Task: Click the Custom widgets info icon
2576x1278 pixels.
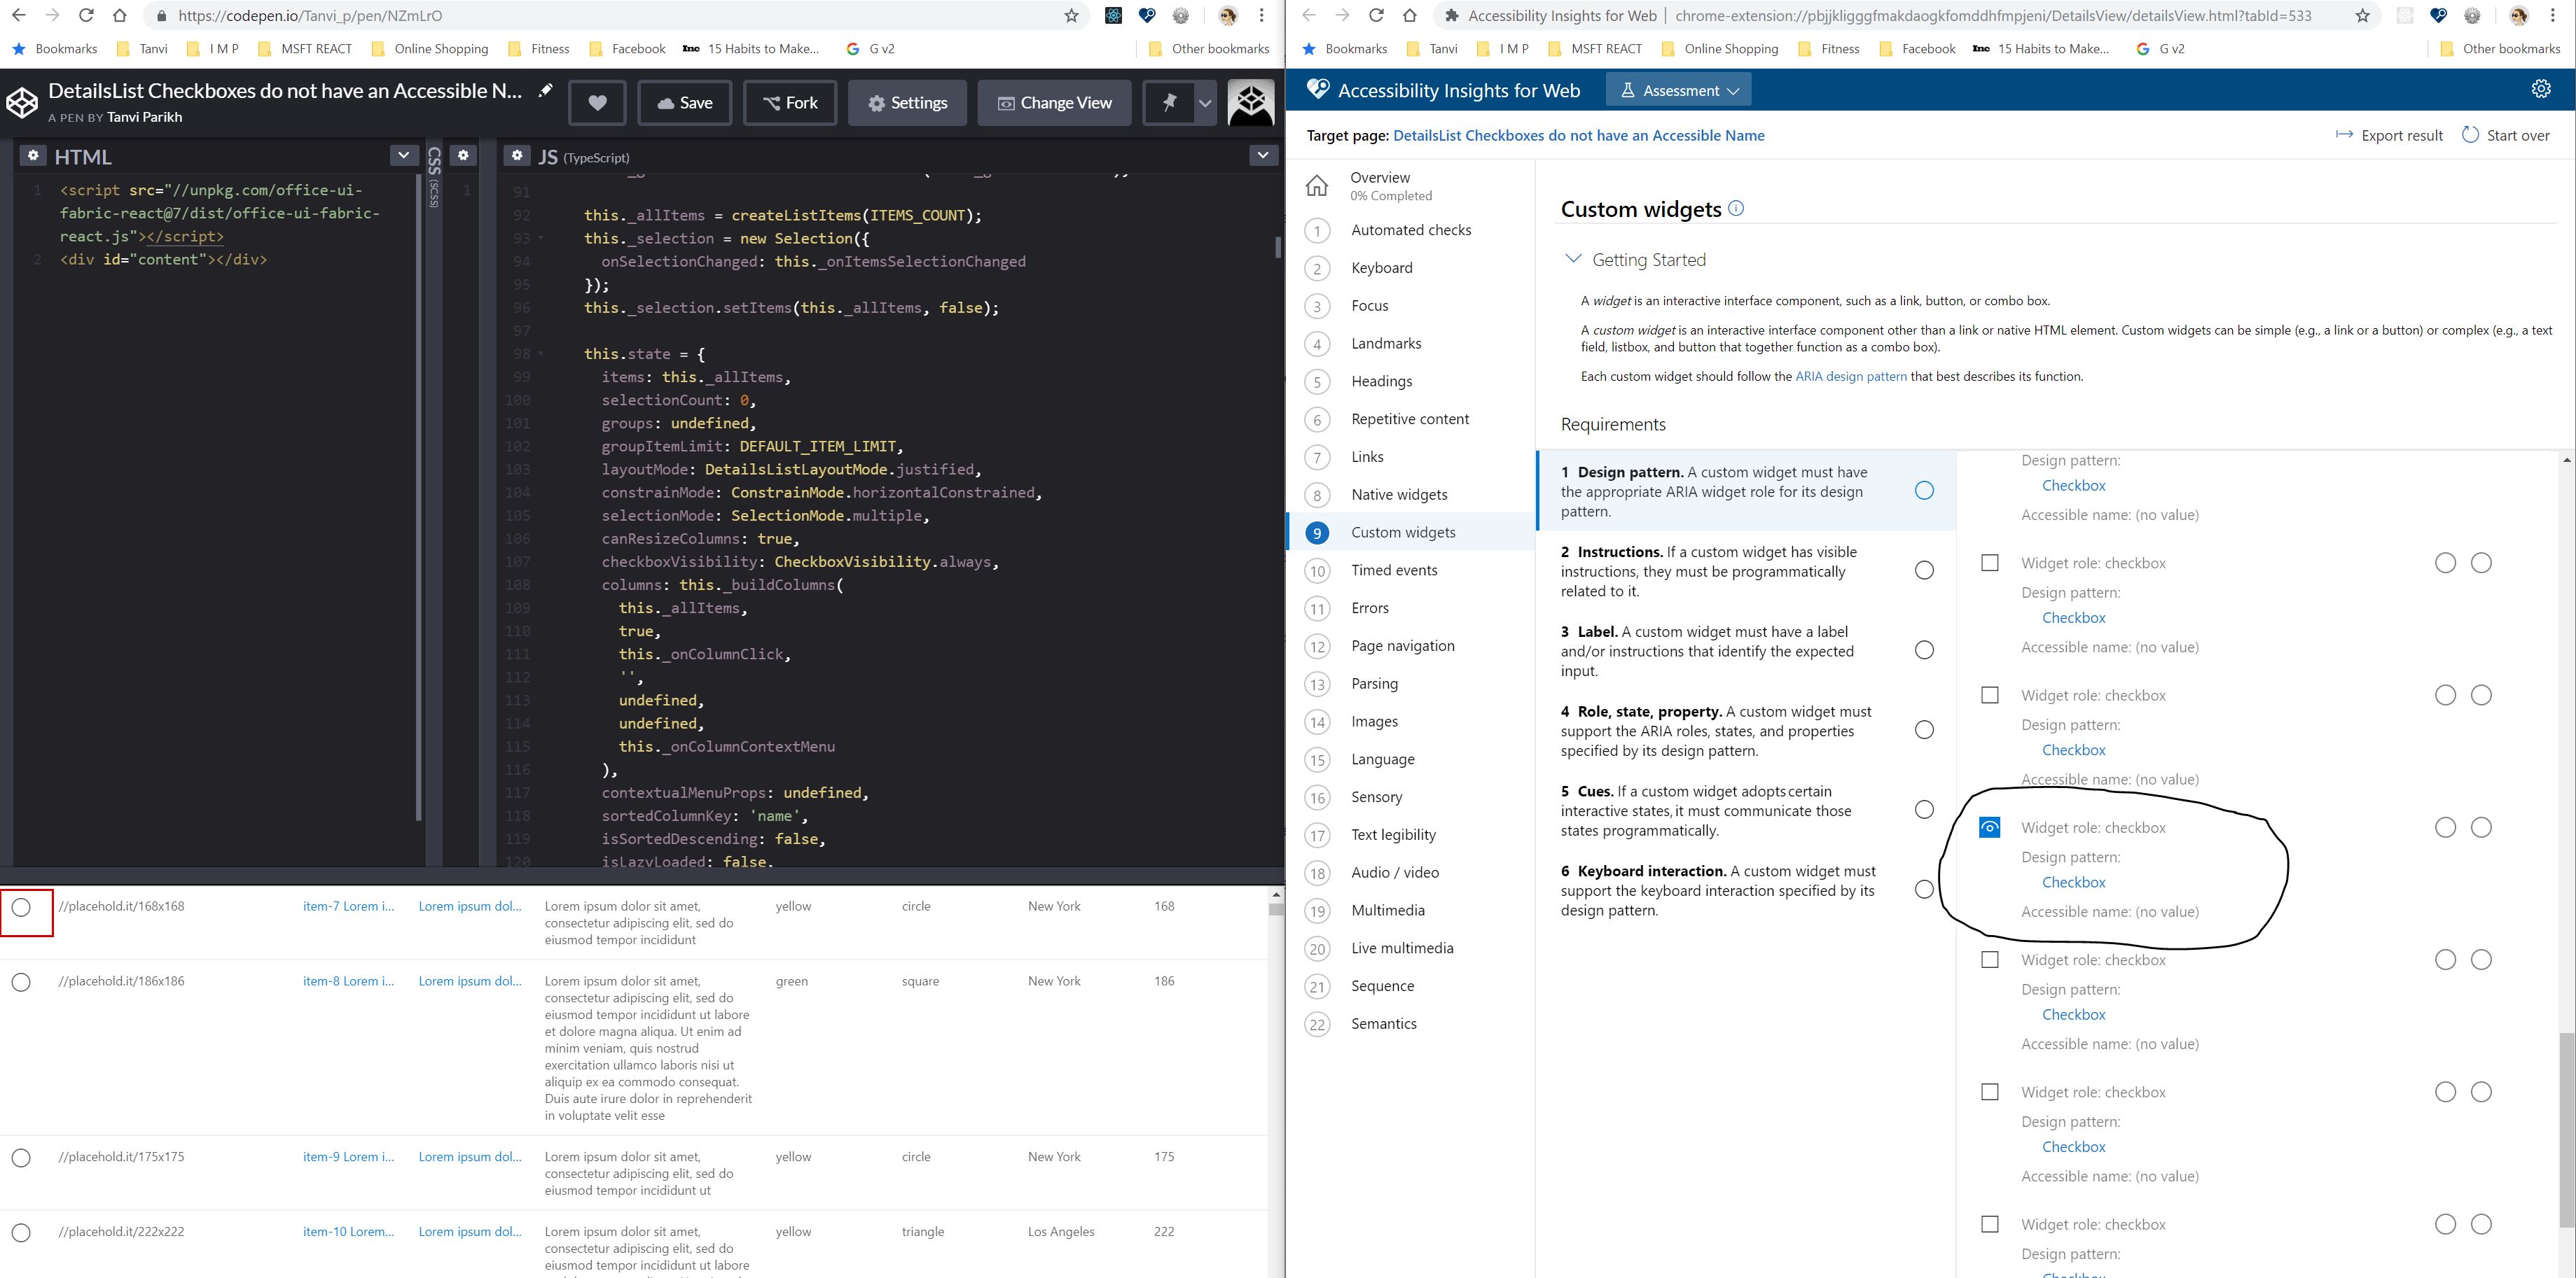Action: click(1736, 208)
